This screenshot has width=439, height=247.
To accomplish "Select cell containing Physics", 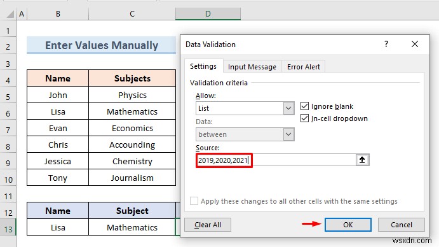I will pyautogui.click(x=132, y=95).
